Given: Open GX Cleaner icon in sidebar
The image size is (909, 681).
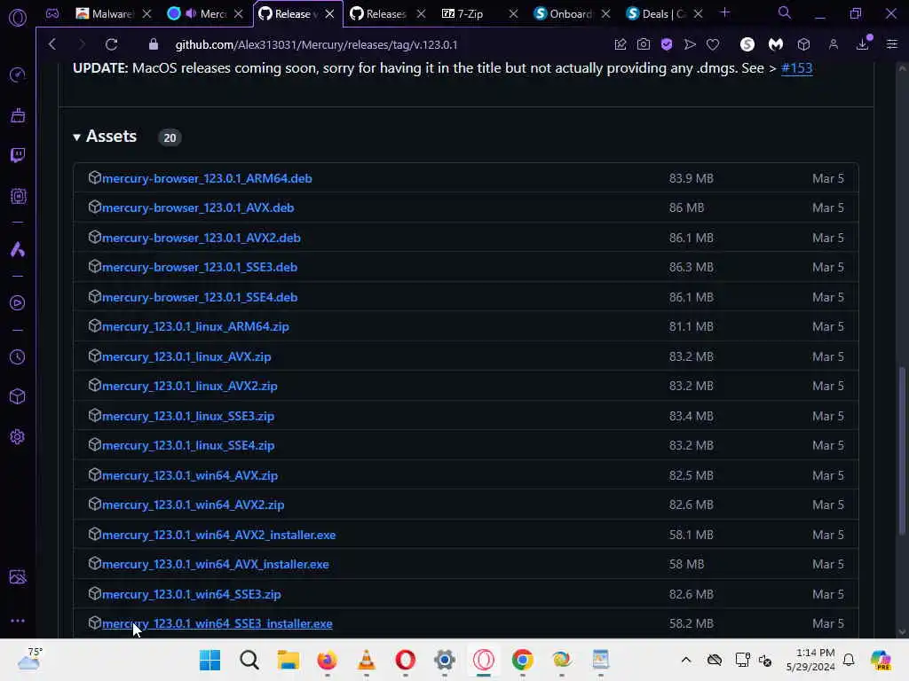Looking at the screenshot, I should 18,115.
